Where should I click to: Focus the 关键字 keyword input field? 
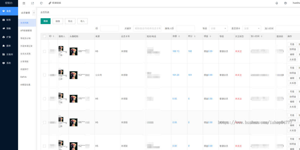click(x=147, y=28)
